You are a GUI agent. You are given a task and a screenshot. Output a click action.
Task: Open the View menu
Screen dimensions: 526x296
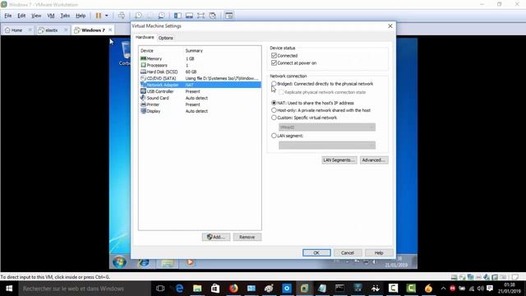pos(36,16)
